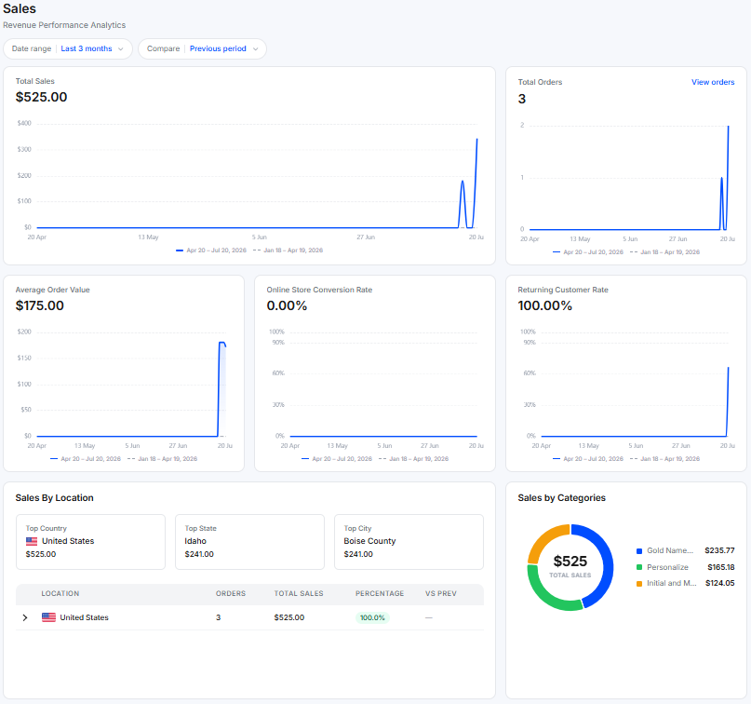
Task: Click the $525 total in donut chart center
Action: tap(570, 562)
